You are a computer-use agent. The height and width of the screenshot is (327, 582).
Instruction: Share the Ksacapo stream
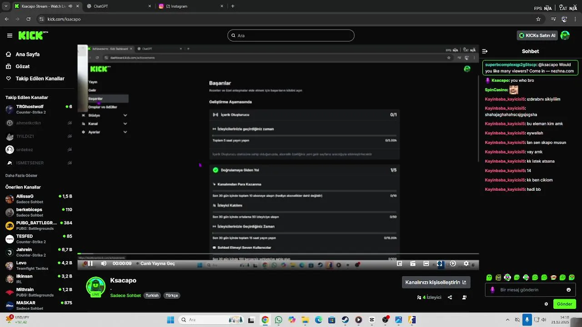(450, 297)
